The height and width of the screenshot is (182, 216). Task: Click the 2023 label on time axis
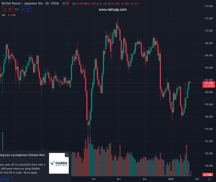point(171,179)
